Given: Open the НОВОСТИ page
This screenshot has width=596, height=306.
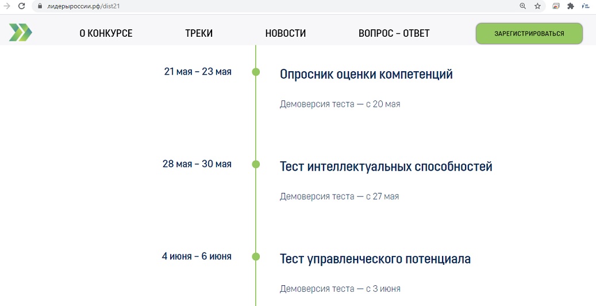Looking at the screenshot, I should [x=285, y=33].
